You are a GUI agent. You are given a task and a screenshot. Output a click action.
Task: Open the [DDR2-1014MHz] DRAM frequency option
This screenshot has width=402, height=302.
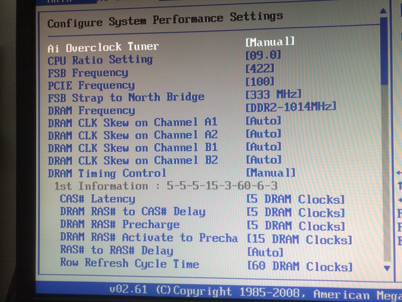tap(291, 107)
